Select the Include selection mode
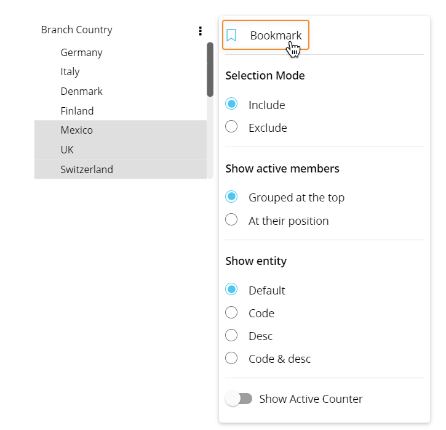 click(x=232, y=104)
